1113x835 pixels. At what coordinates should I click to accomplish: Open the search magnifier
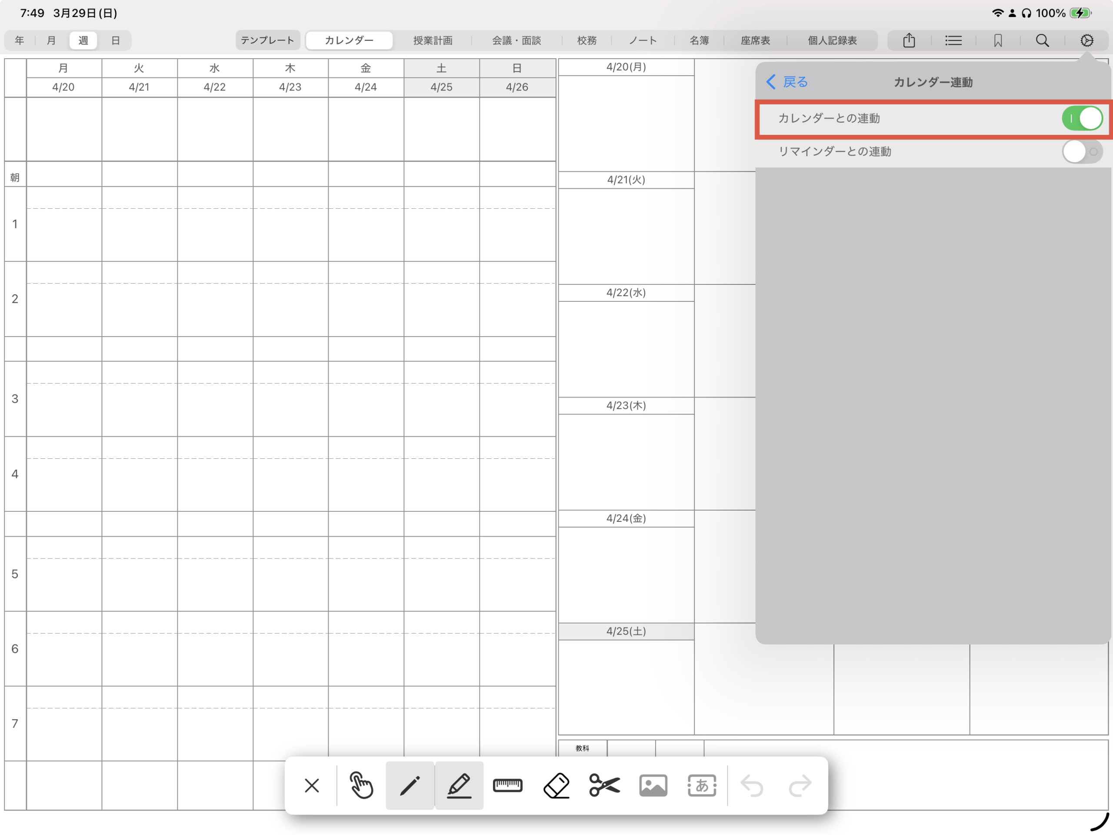pyautogui.click(x=1042, y=40)
